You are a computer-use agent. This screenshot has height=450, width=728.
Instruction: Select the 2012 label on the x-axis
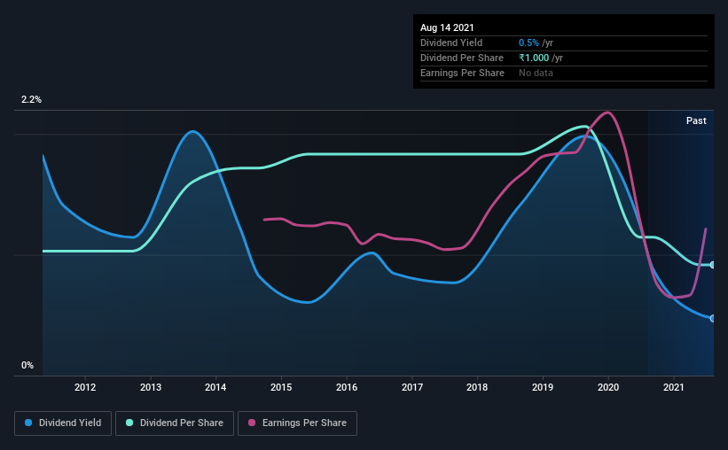click(85, 387)
